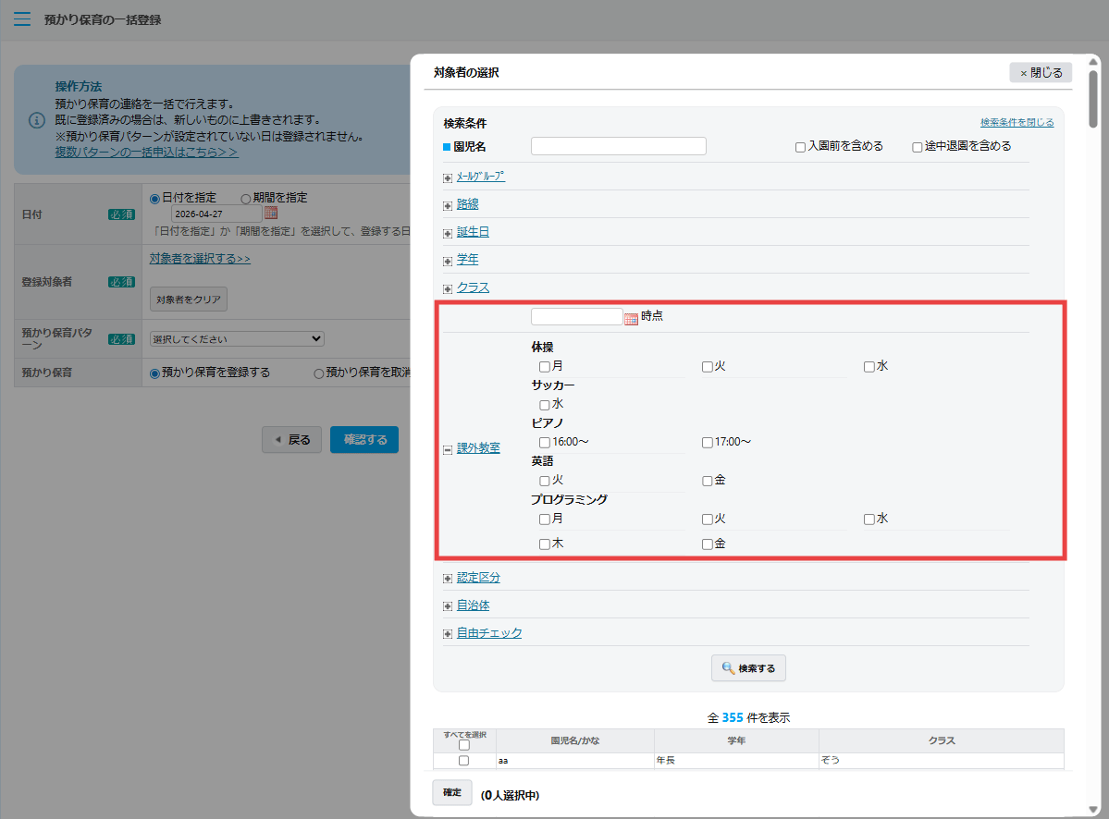This screenshot has height=819, width=1109.
Task: Check the 金 checkbox under 英語
Action: point(705,480)
